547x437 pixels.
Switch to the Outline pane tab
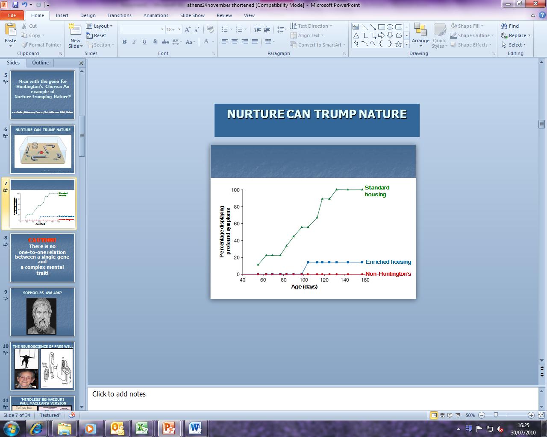click(x=40, y=63)
